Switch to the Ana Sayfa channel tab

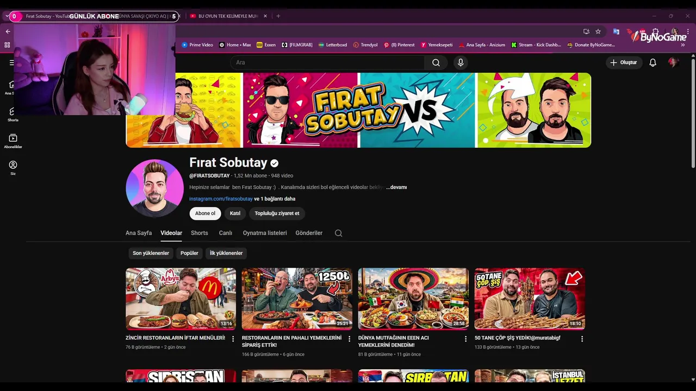[x=139, y=233]
